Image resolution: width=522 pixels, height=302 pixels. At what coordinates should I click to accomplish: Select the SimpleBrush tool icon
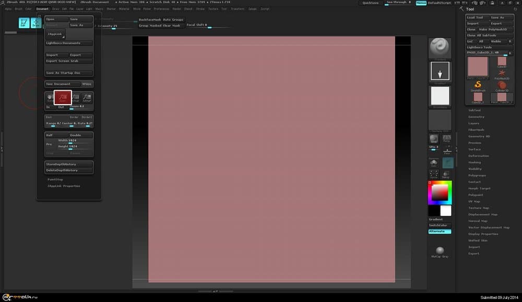point(478,86)
